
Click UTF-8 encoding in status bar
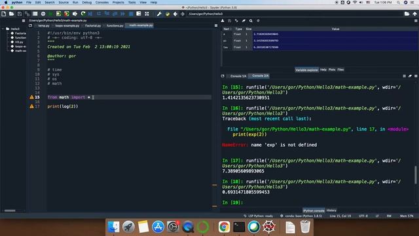pyautogui.click(x=363, y=216)
